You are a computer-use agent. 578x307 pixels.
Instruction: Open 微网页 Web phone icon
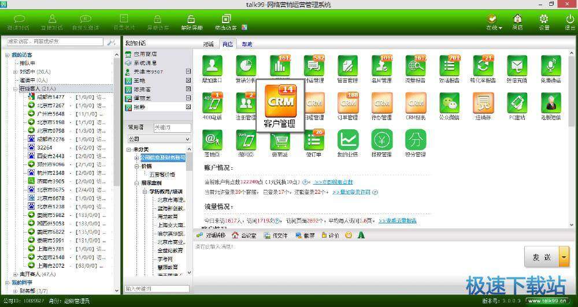[x=246, y=140]
